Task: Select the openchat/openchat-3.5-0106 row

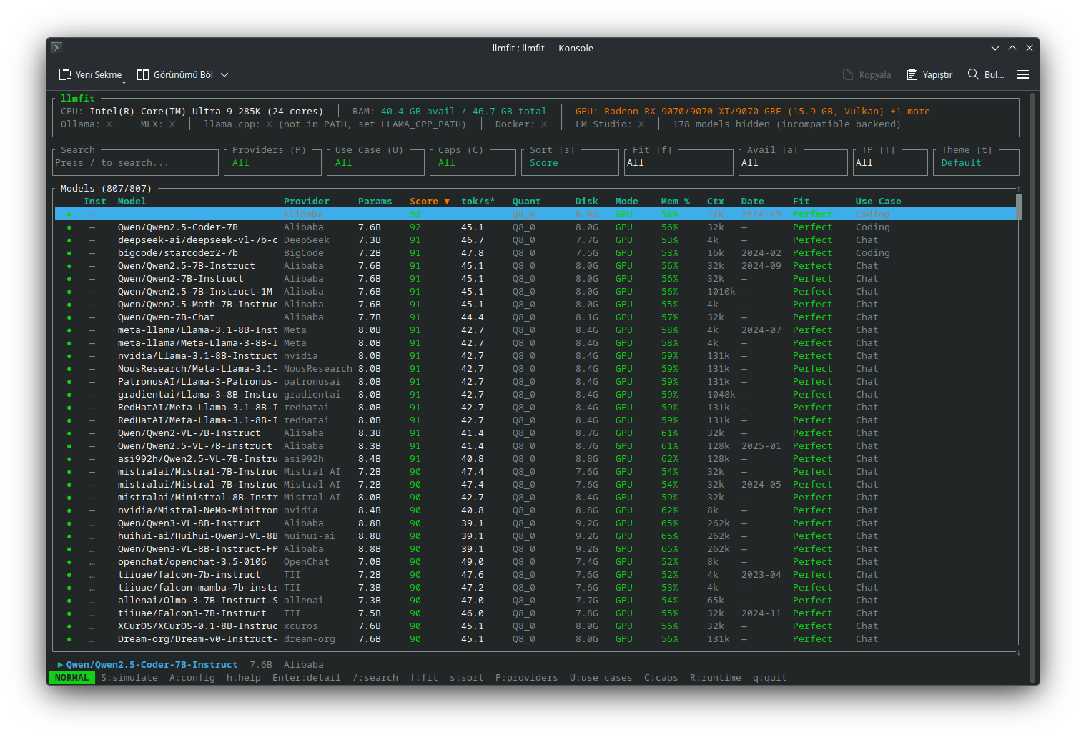Action: pos(535,562)
